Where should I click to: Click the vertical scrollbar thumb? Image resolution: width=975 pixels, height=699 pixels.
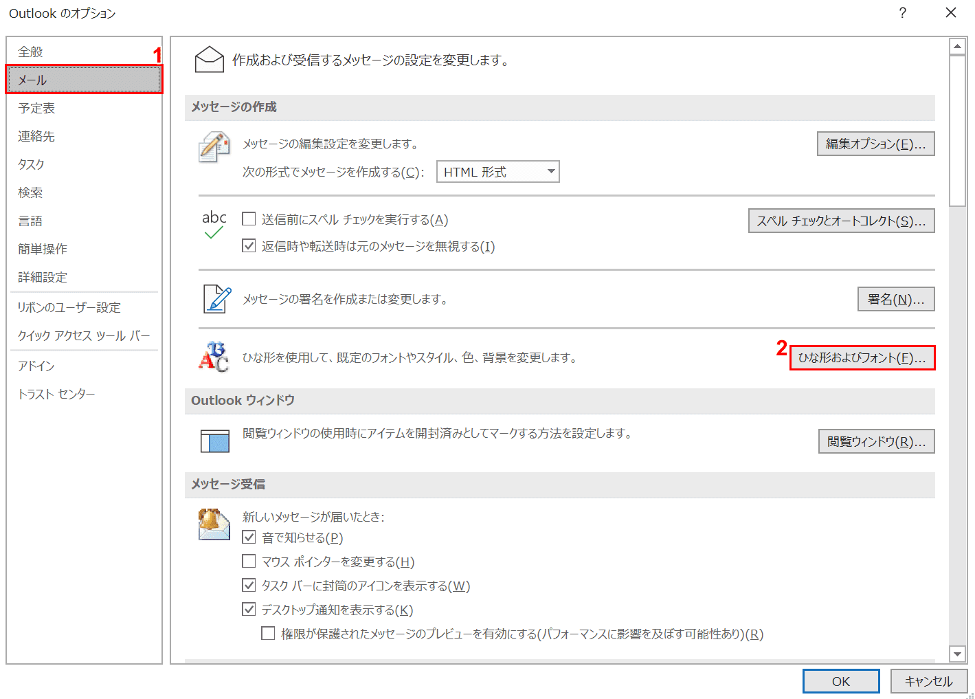click(957, 131)
